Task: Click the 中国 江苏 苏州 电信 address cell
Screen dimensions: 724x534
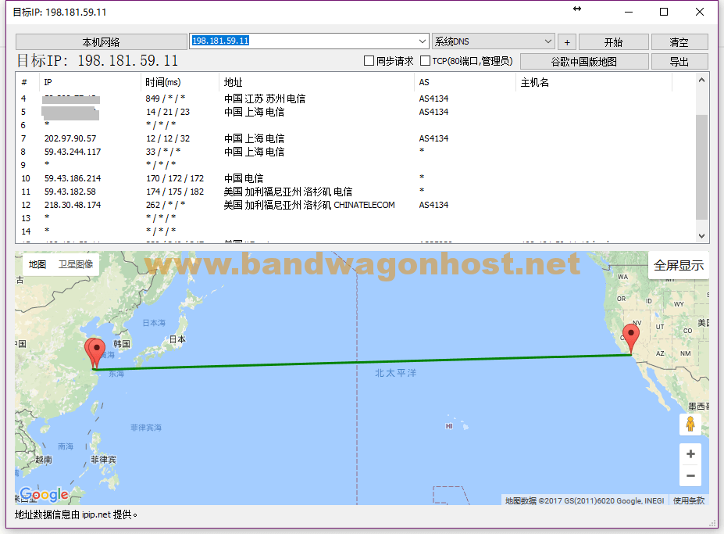Action: (265, 99)
